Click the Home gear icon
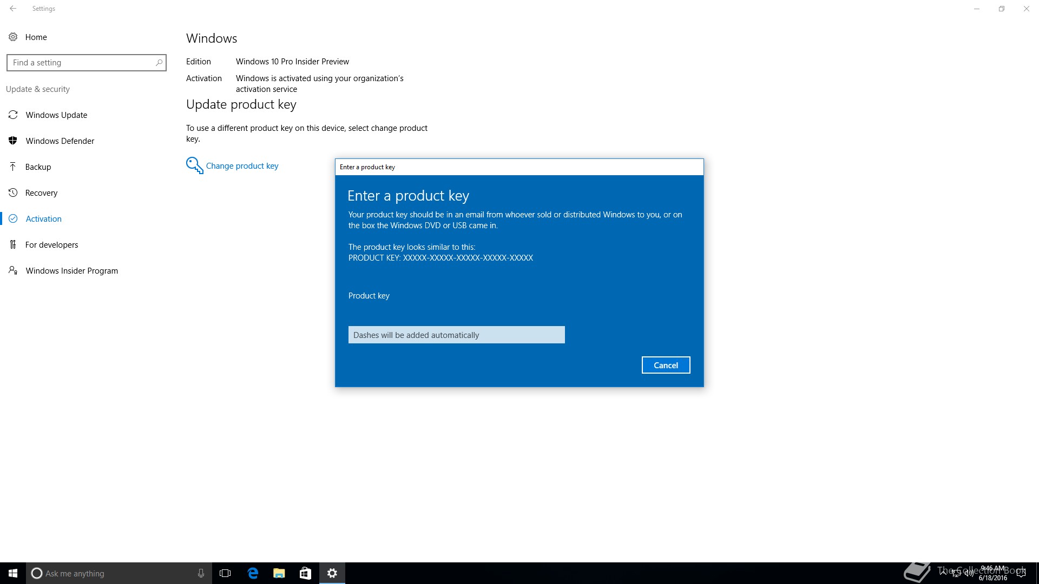This screenshot has width=1039, height=584. pos(13,37)
